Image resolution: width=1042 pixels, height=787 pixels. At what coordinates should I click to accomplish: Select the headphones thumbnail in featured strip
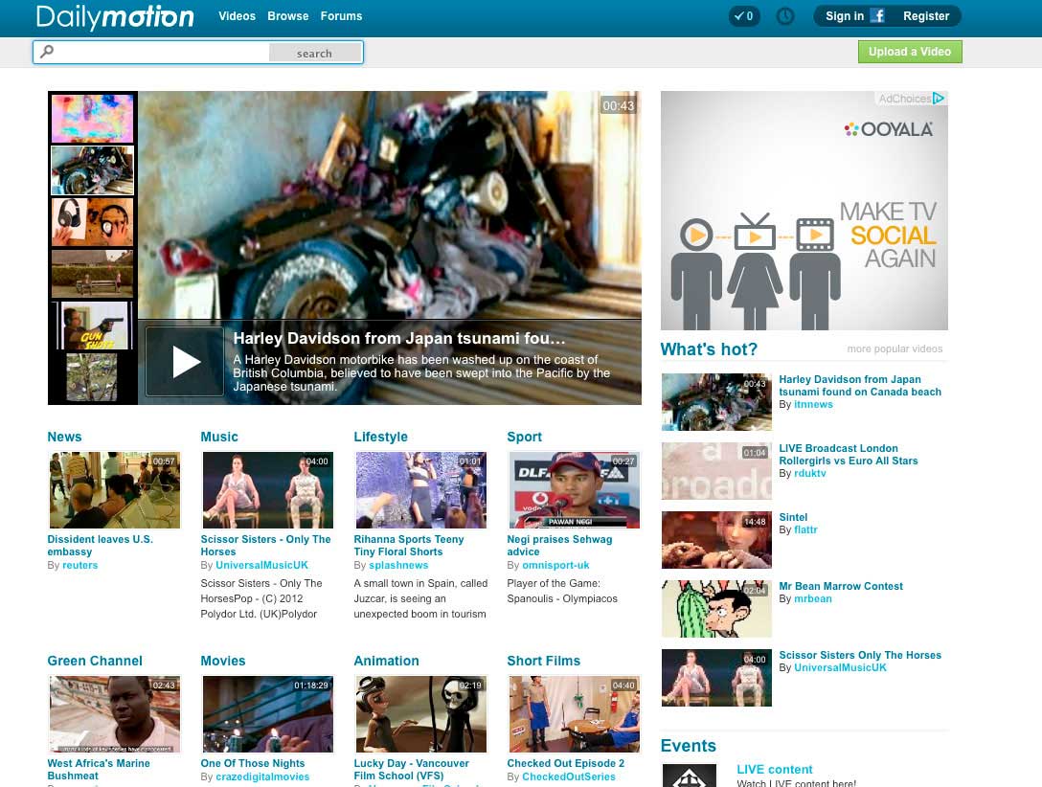92,222
